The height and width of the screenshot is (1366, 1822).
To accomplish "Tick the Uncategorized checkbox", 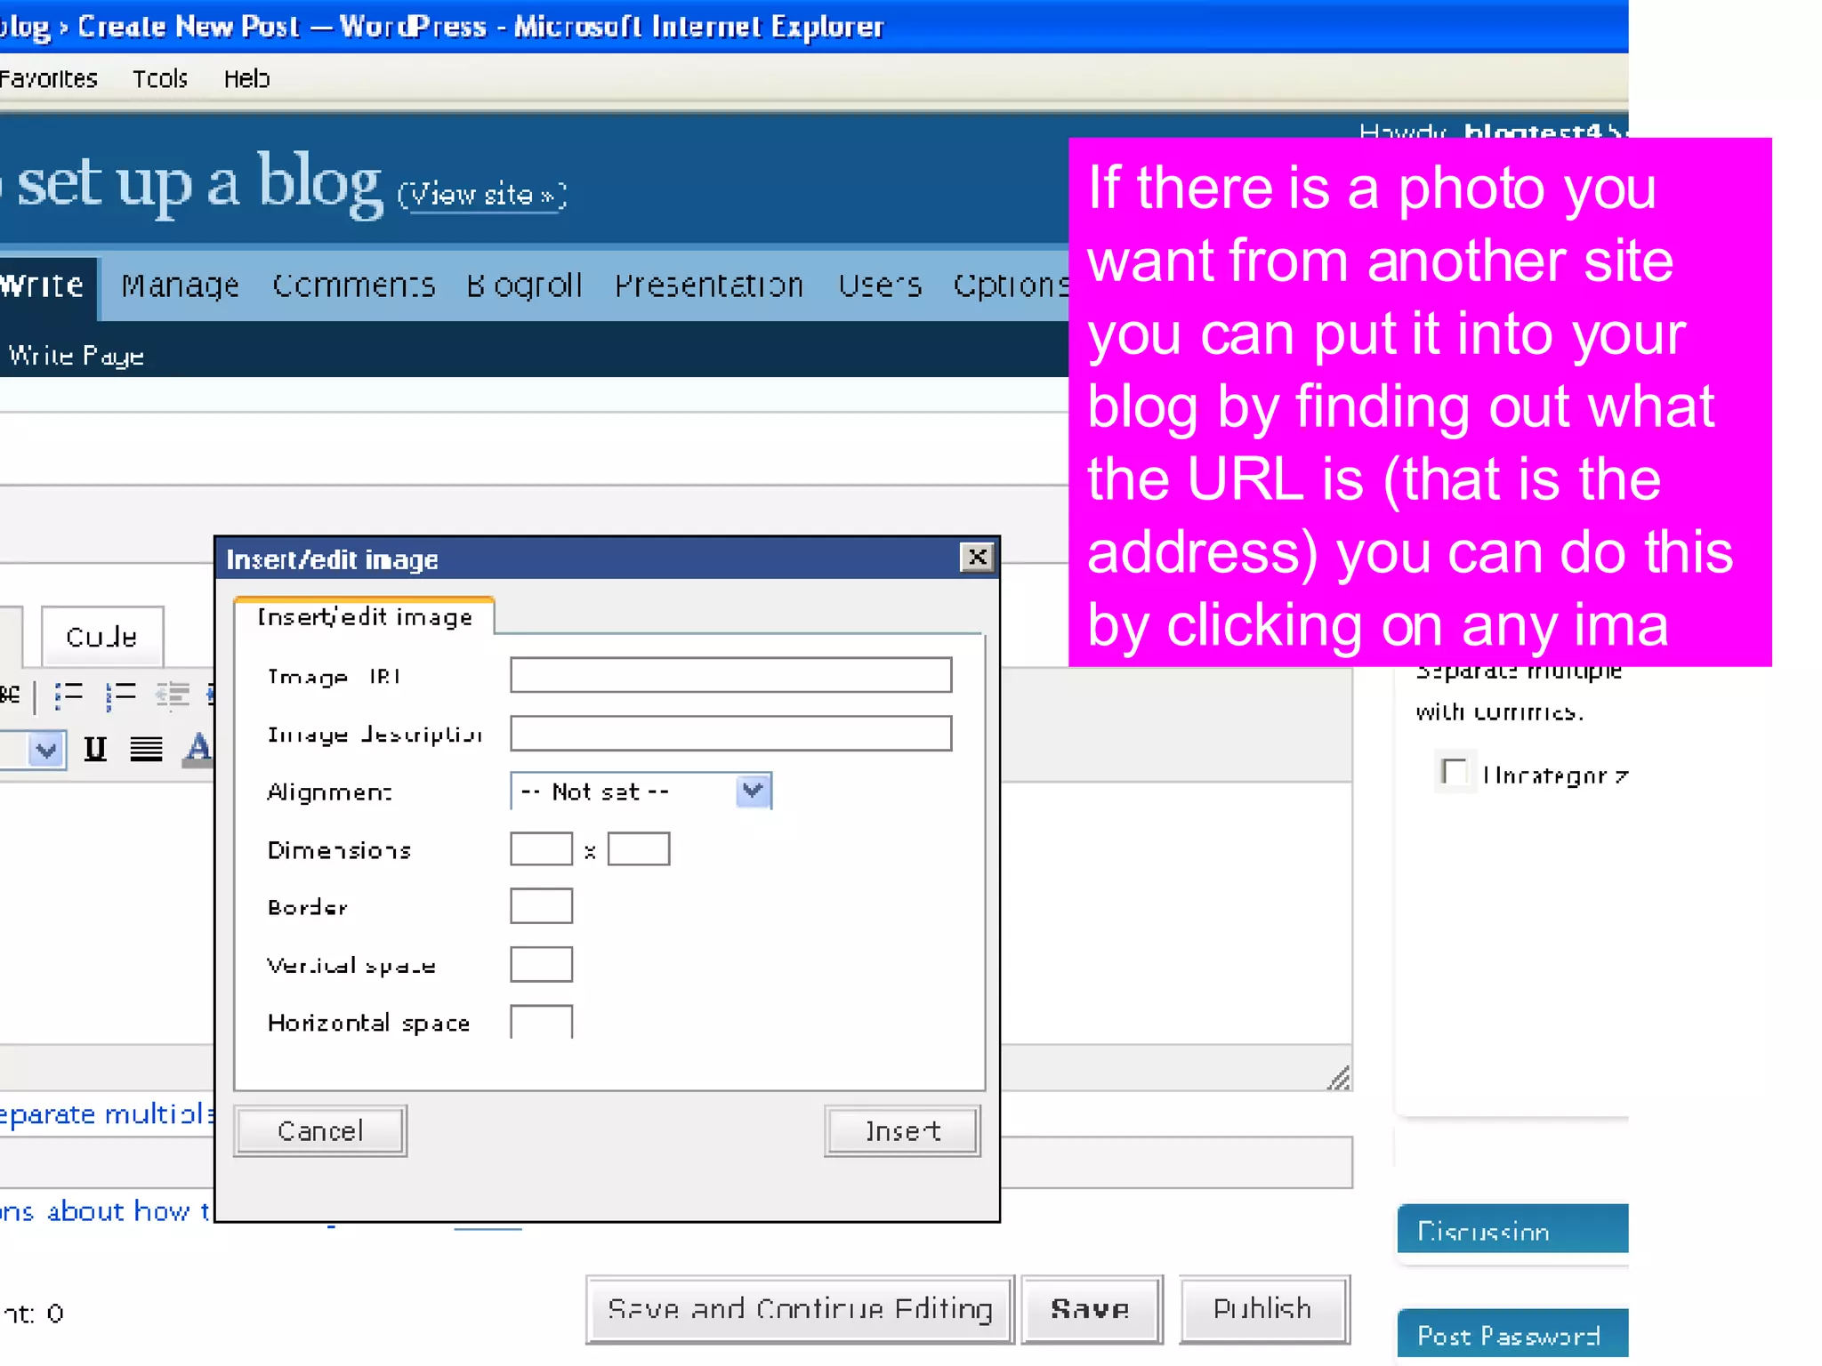I will pos(1455,772).
